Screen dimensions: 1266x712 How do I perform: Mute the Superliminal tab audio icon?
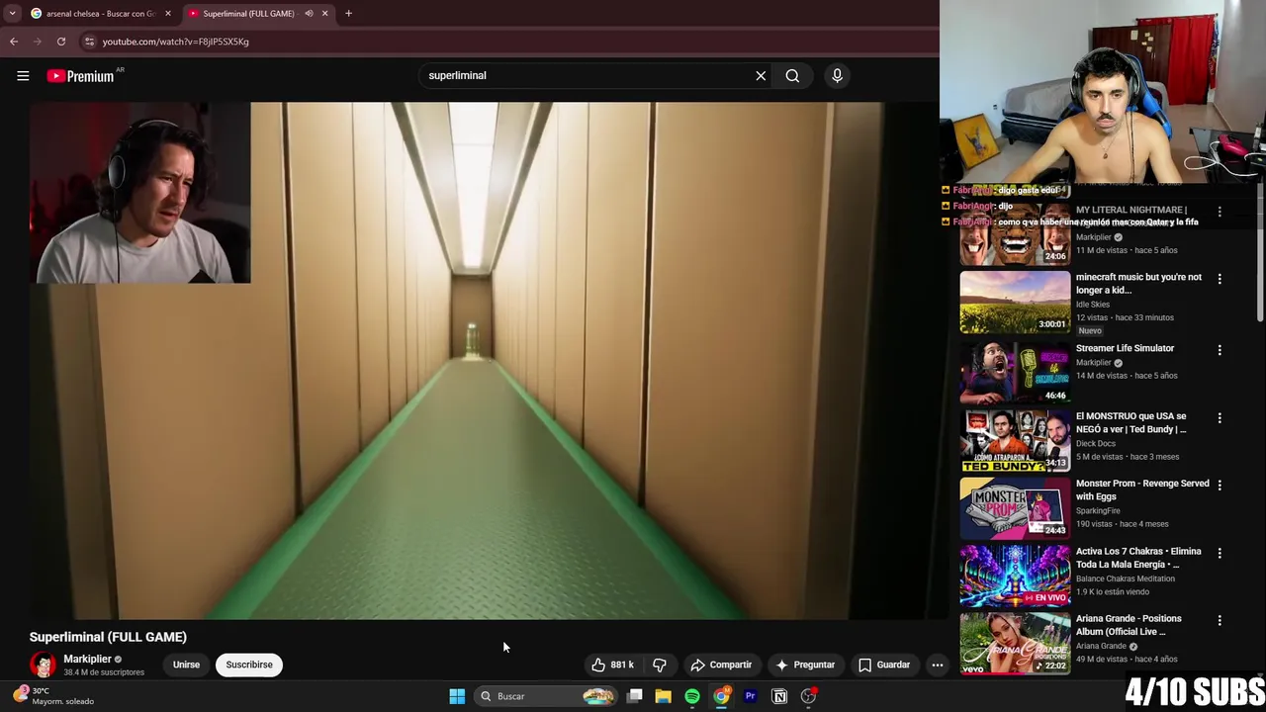[x=309, y=14]
